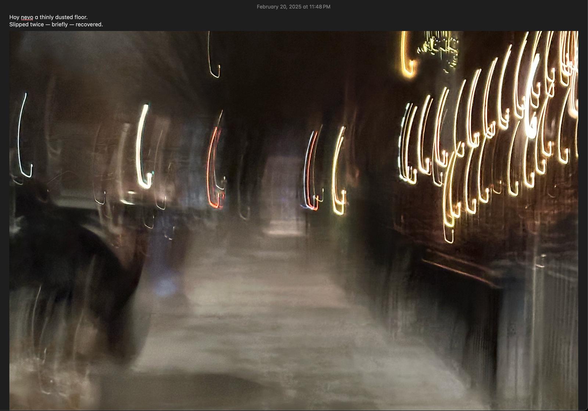Click the "February 20, 2025" date text

[x=279, y=7]
